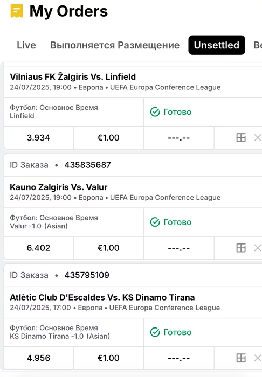Open grid icon in Valur -1.0 order
Image resolution: width=262 pixels, height=377 pixels.
(x=241, y=248)
